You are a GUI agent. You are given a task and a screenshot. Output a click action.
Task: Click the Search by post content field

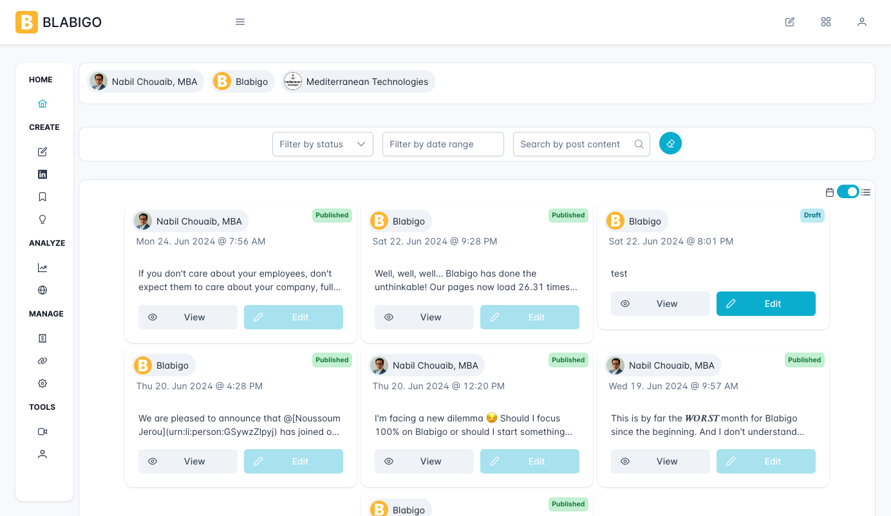point(581,144)
